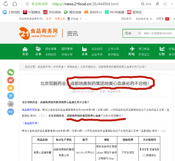Click 资讯频道 in breadcrumb

coord(58,67)
